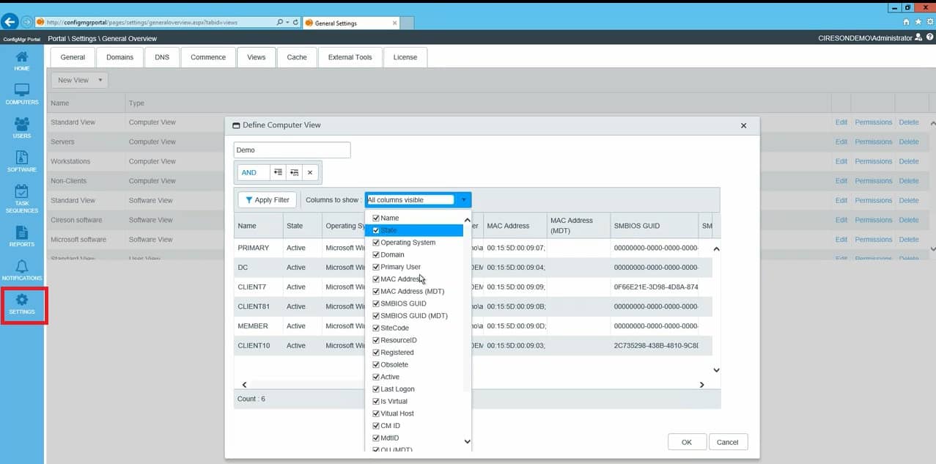Switch to the External Tools tab
Screen dimensions: 936x464
350,57
